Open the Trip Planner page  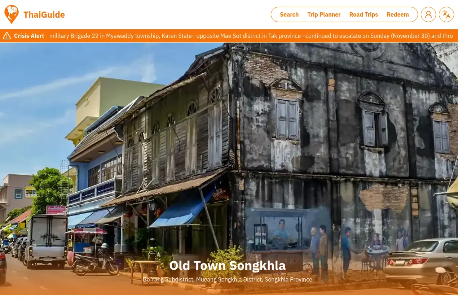point(323,14)
